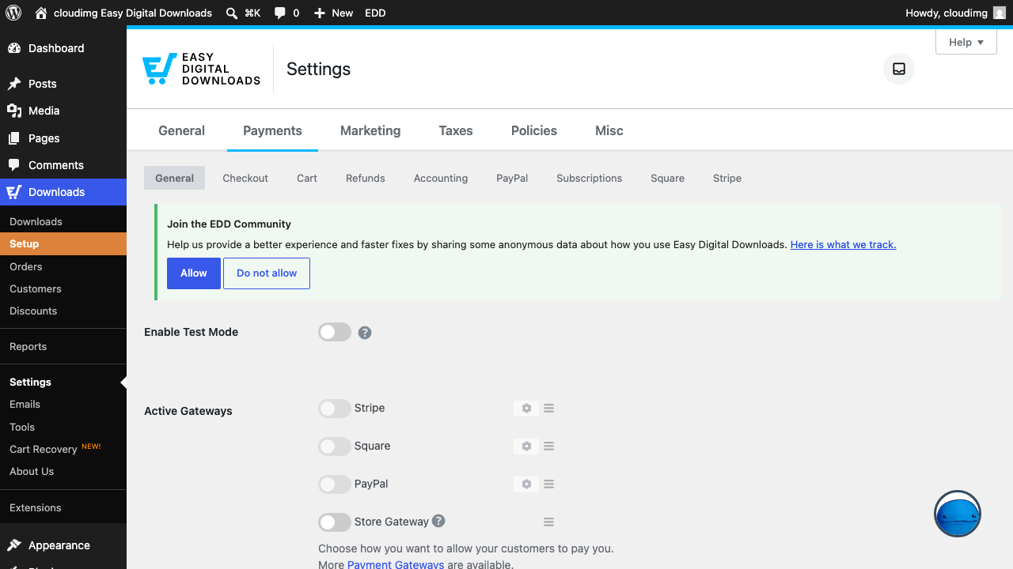This screenshot has height=569, width=1013.
Task: Click the Dashboard gauge icon in sidebar
Action: (x=14, y=48)
